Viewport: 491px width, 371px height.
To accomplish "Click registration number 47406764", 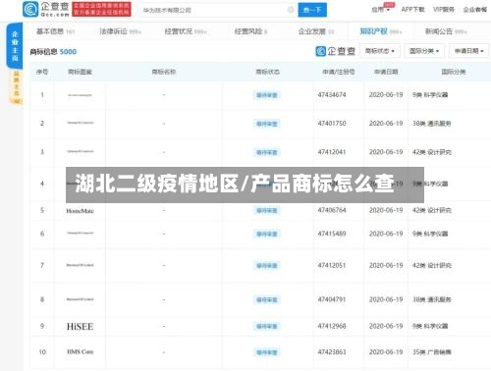I will pos(332,210).
